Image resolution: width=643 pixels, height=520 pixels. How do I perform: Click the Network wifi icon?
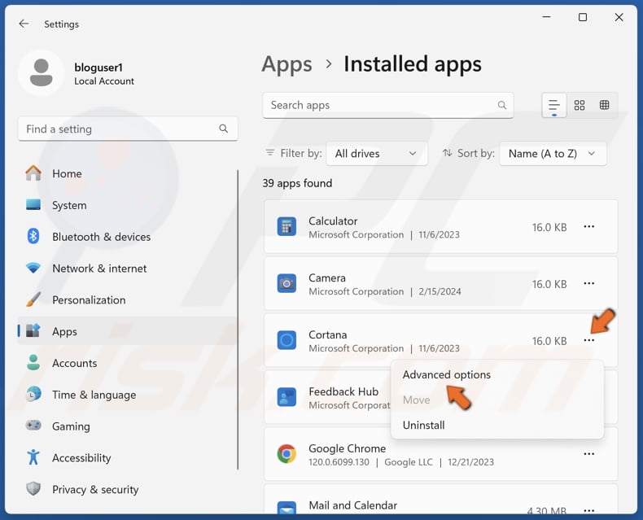coord(33,269)
